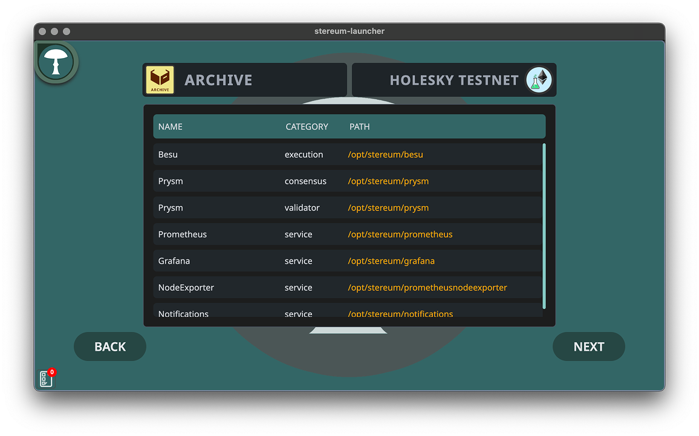The image size is (699, 436).
Task: Select the Prometheus row name
Action: [183, 234]
